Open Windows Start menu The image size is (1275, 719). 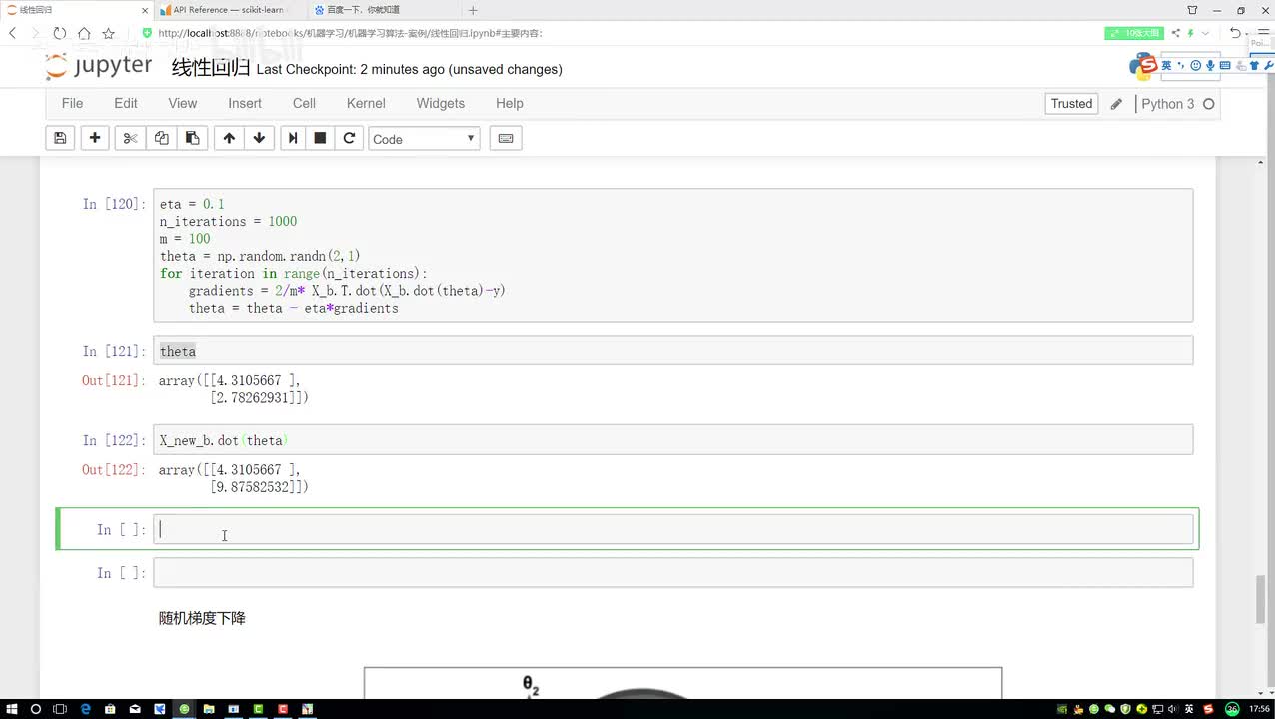tap(10, 709)
